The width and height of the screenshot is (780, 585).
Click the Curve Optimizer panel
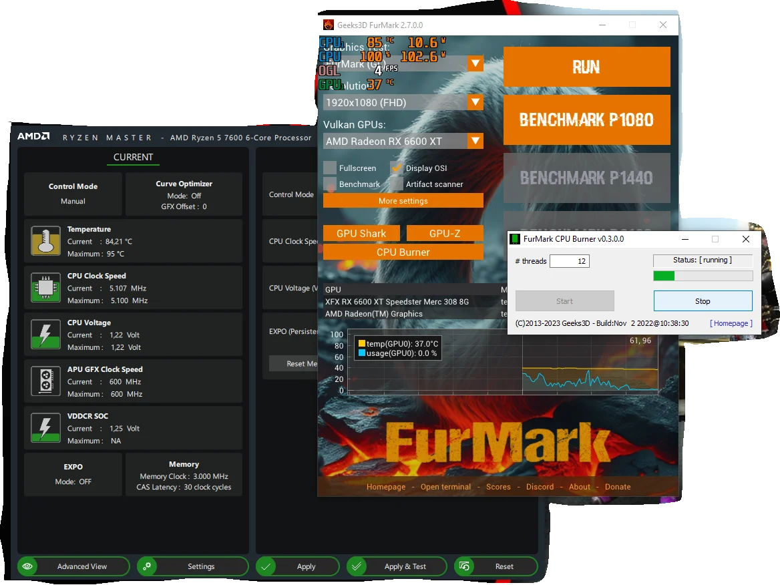click(184, 194)
